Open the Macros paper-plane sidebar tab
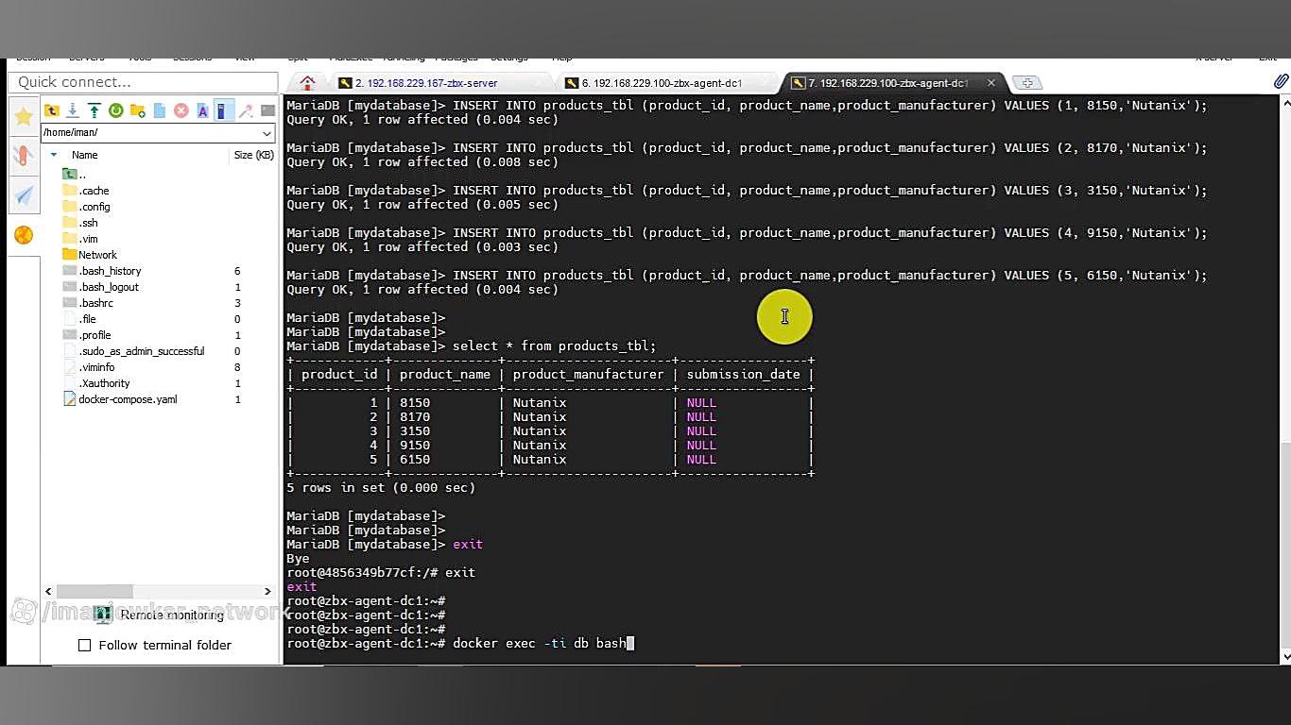Viewport: 1291px width, 725px height. pos(24,195)
